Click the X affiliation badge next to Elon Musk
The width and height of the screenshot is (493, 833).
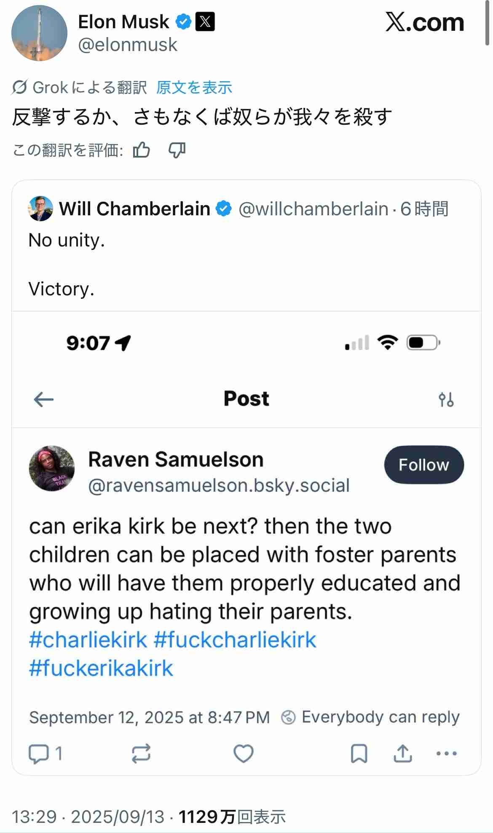tap(205, 22)
